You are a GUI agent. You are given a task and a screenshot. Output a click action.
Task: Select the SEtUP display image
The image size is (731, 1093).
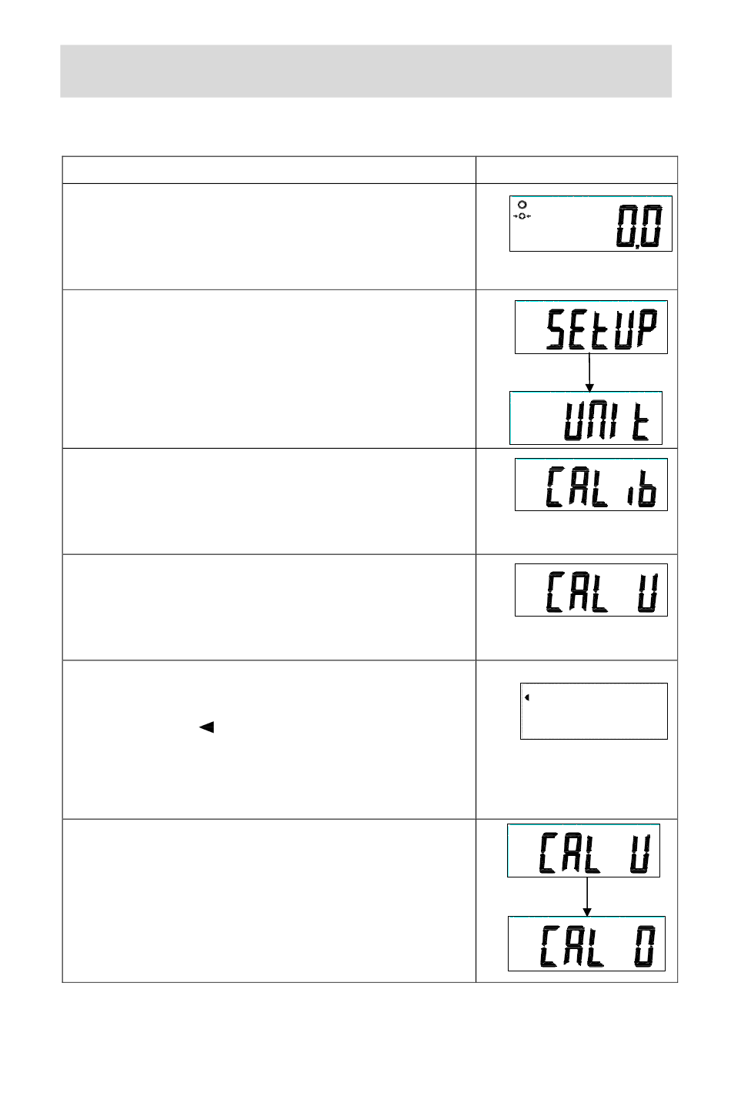click(x=591, y=327)
